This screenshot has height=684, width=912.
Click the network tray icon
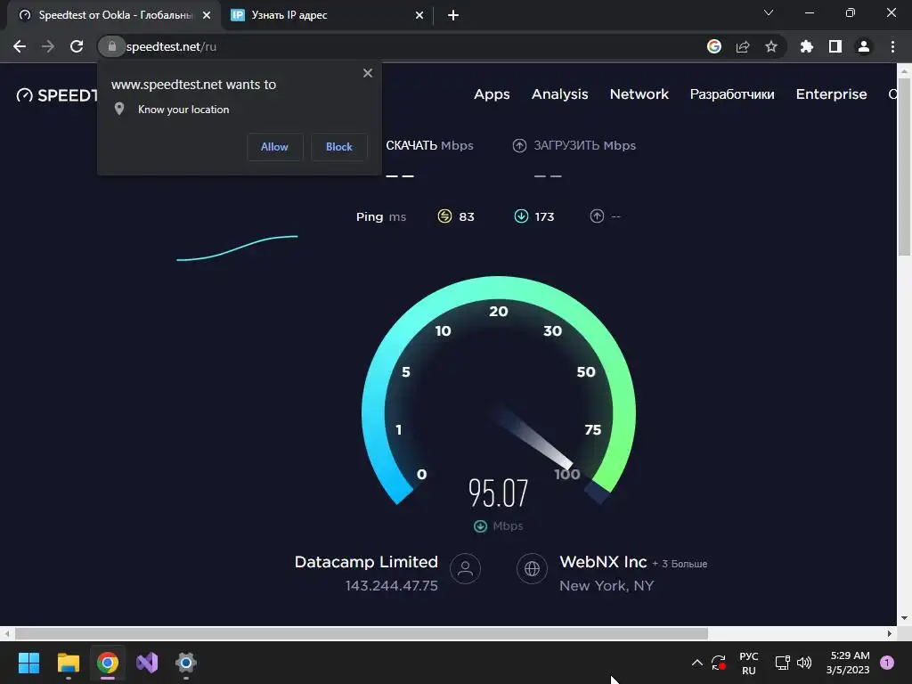point(782,663)
